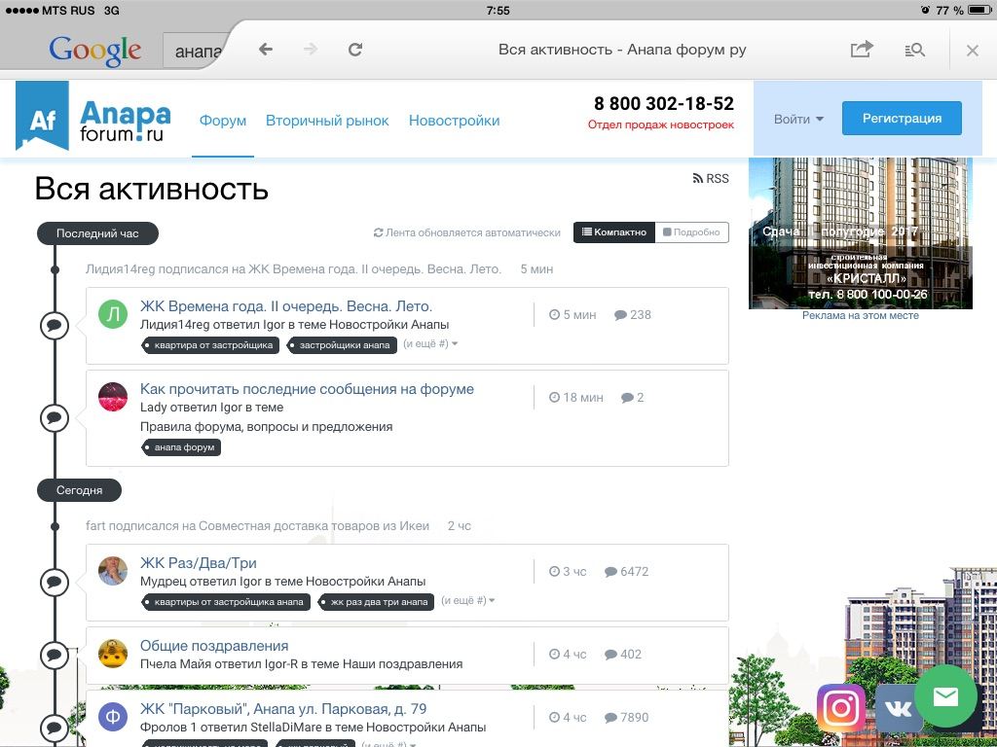Open the find-on-page search icon
Viewport: 997px width, 747px height.
(x=914, y=50)
